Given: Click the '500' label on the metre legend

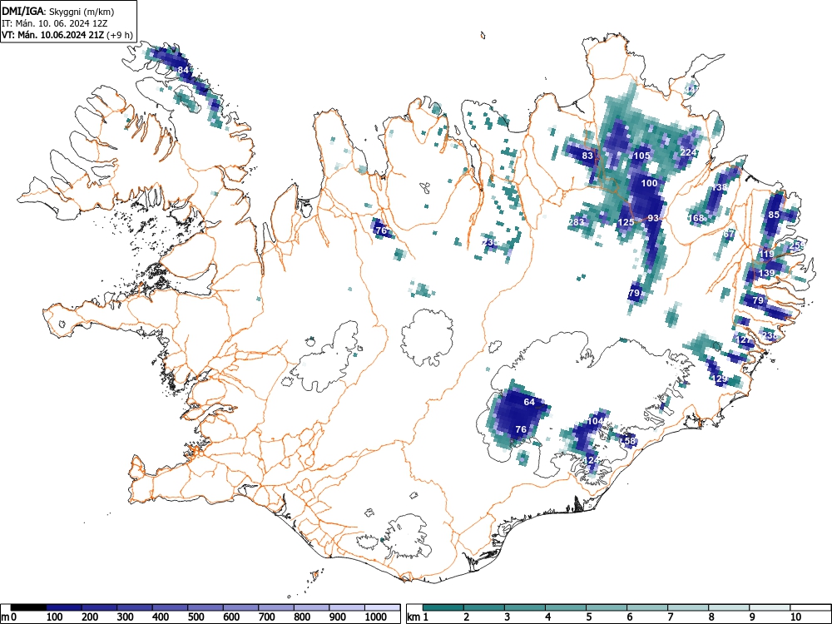Looking at the screenshot, I should click(x=196, y=617).
